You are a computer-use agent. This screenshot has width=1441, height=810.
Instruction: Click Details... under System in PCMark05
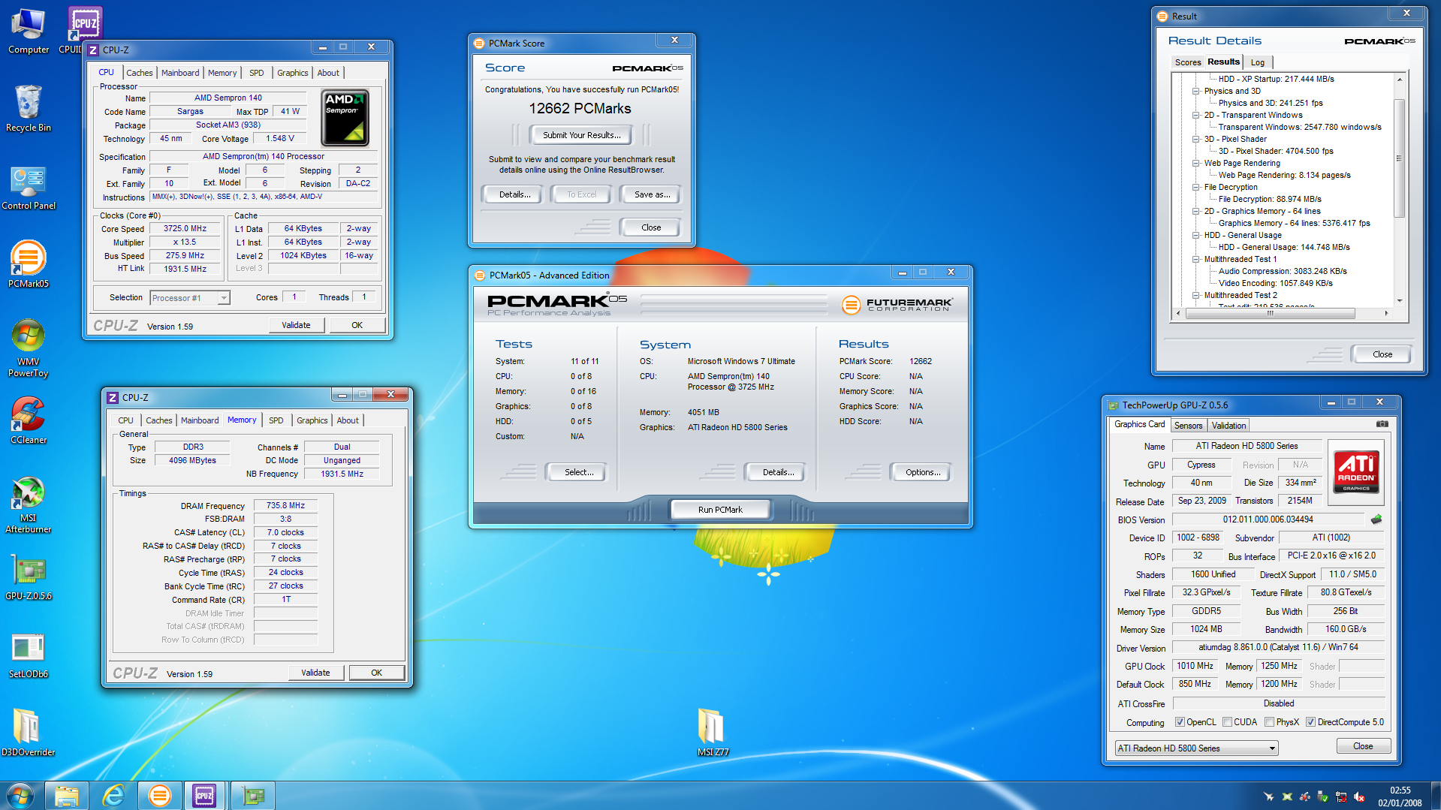point(777,472)
